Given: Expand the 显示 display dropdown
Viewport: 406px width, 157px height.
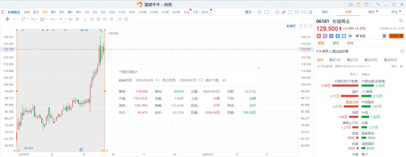Looking at the screenshot, I should tap(250, 12).
